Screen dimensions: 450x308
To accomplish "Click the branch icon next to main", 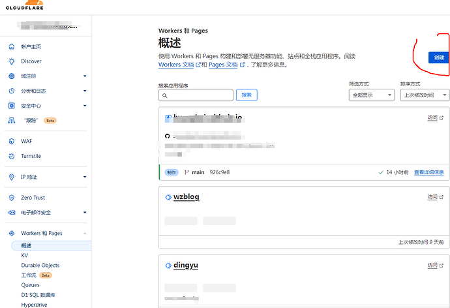I will [x=187, y=172].
